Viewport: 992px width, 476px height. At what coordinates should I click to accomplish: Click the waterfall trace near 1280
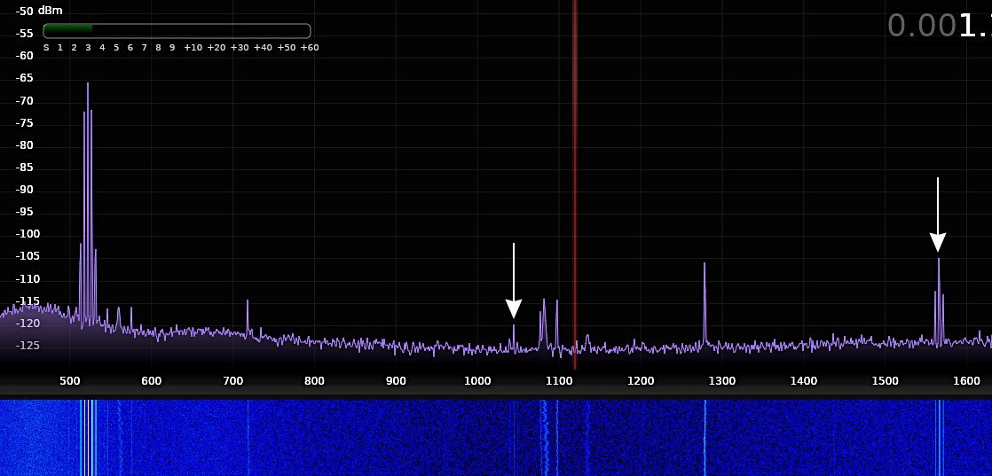(705, 437)
